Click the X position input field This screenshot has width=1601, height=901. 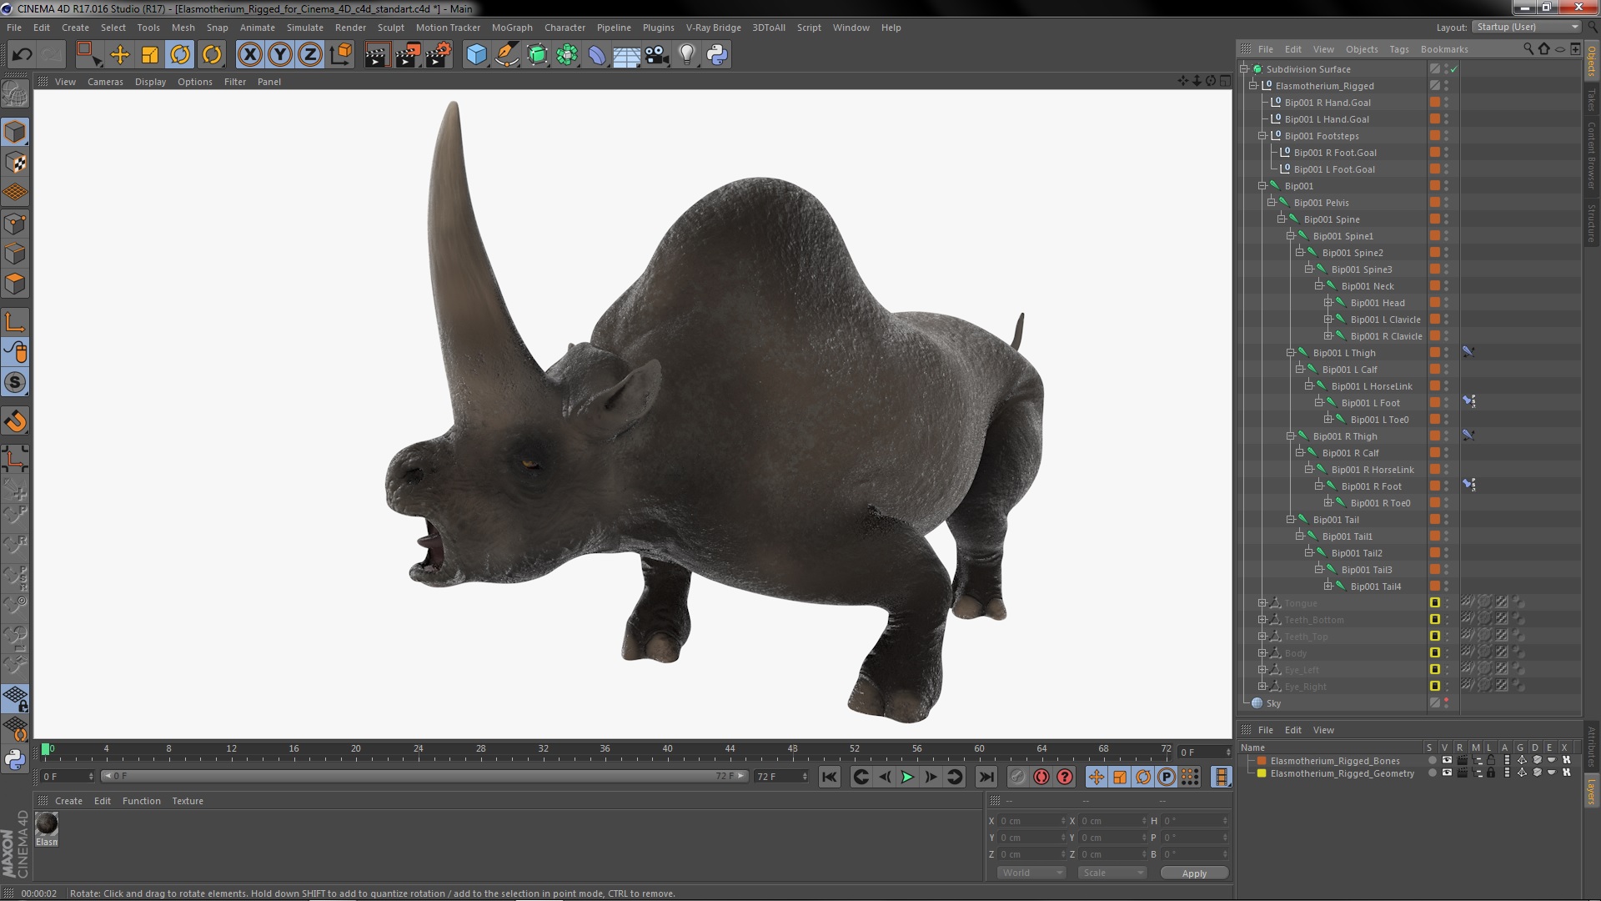[1031, 821]
